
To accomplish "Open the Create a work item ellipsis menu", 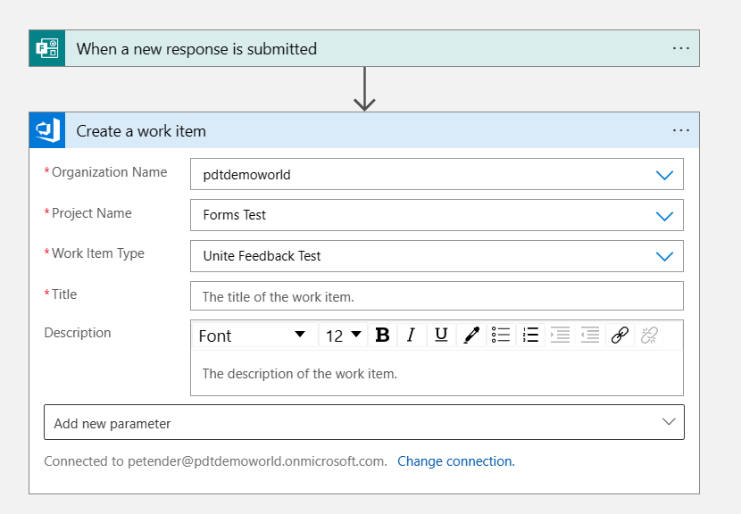I will click(681, 131).
